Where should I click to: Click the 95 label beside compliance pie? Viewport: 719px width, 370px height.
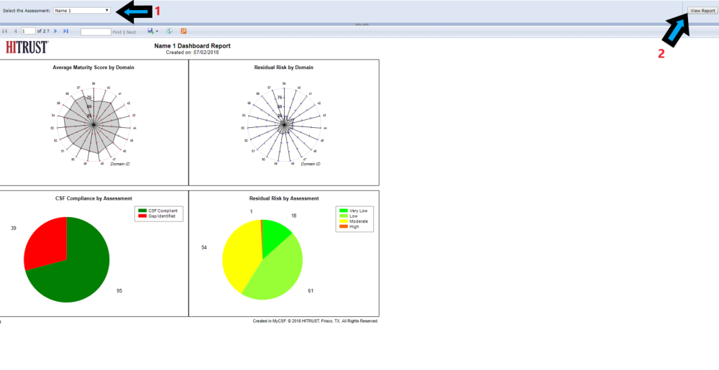(x=119, y=291)
